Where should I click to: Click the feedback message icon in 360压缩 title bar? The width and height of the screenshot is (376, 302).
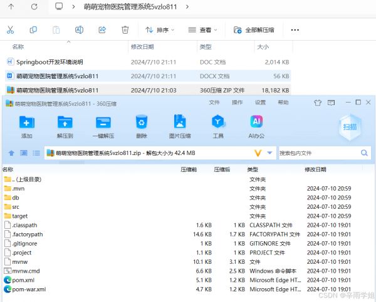[x=331, y=103]
